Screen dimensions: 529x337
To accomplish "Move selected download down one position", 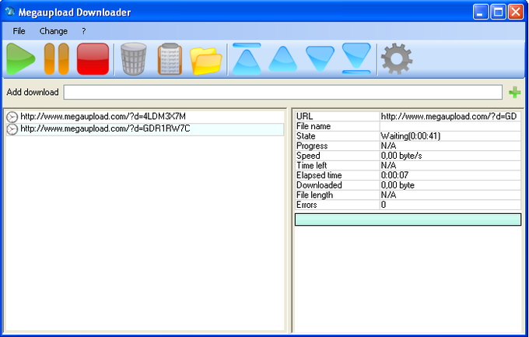I will pos(320,59).
